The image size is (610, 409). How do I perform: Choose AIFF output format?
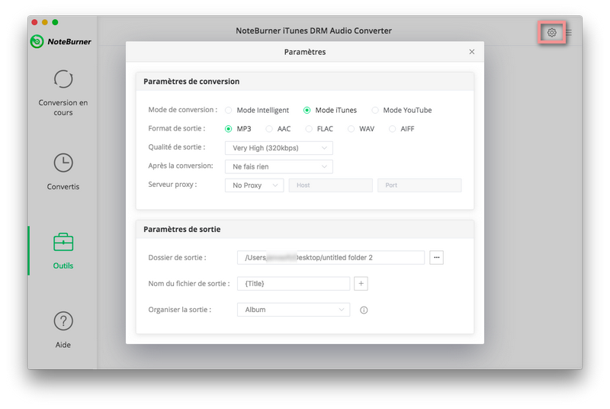coord(402,129)
